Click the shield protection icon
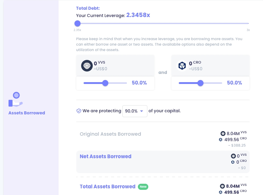Screen dimensions: 263x195 coord(79,111)
